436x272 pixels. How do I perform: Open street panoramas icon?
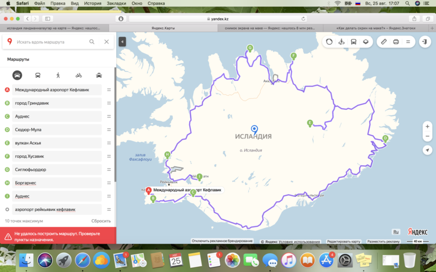[x=341, y=42]
